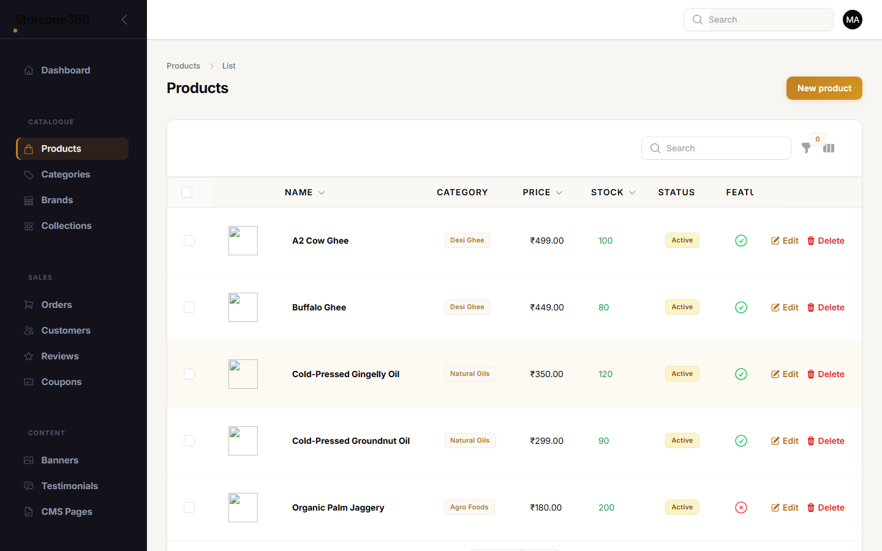Click the Products breadcrumb link
This screenshot has height=551, width=882.
(183, 66)
